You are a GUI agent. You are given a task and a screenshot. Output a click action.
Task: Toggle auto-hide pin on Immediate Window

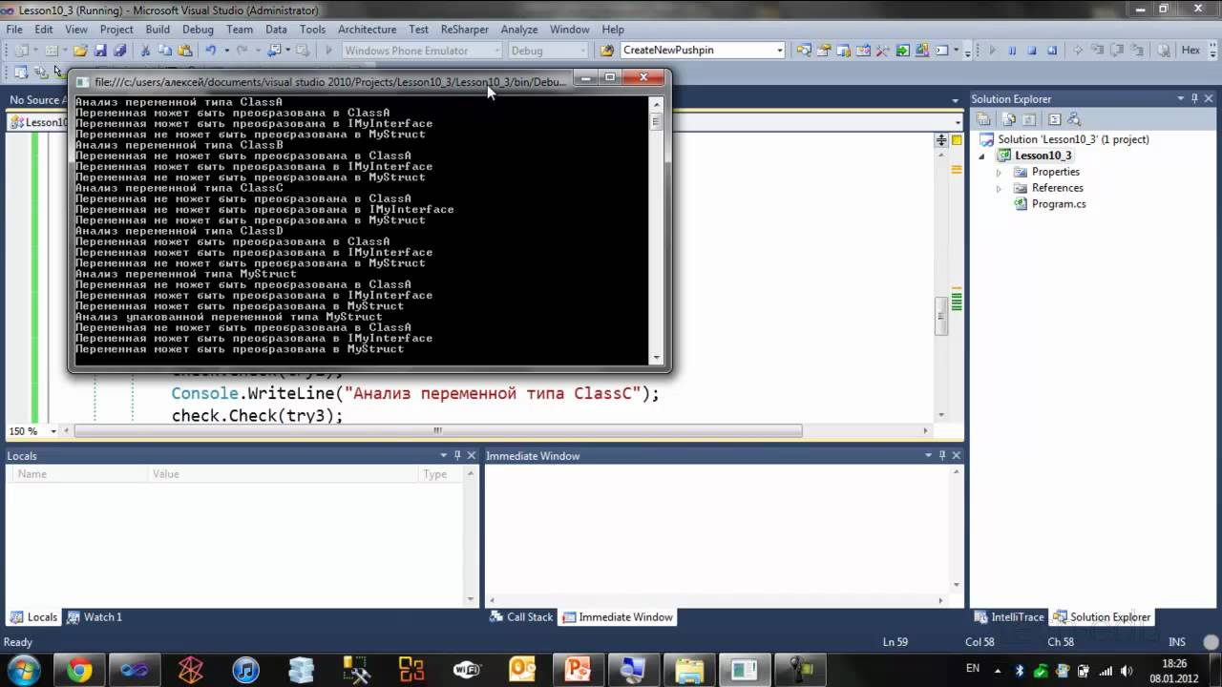tap(941, 456)
